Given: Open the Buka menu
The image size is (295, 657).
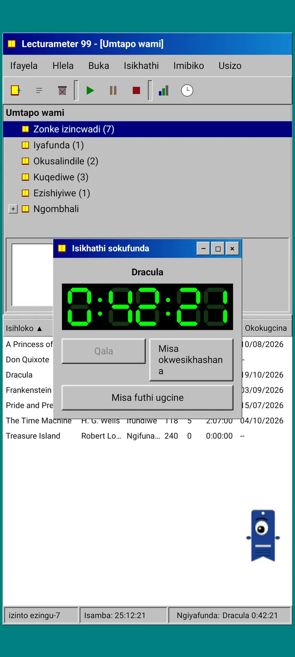Looking at the screenshot, I should click(x=99, y=66).
